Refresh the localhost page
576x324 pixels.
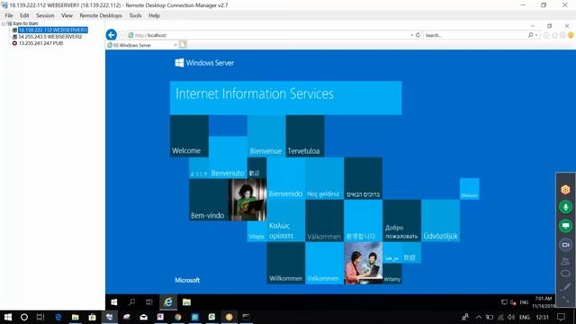click(418, 35)
